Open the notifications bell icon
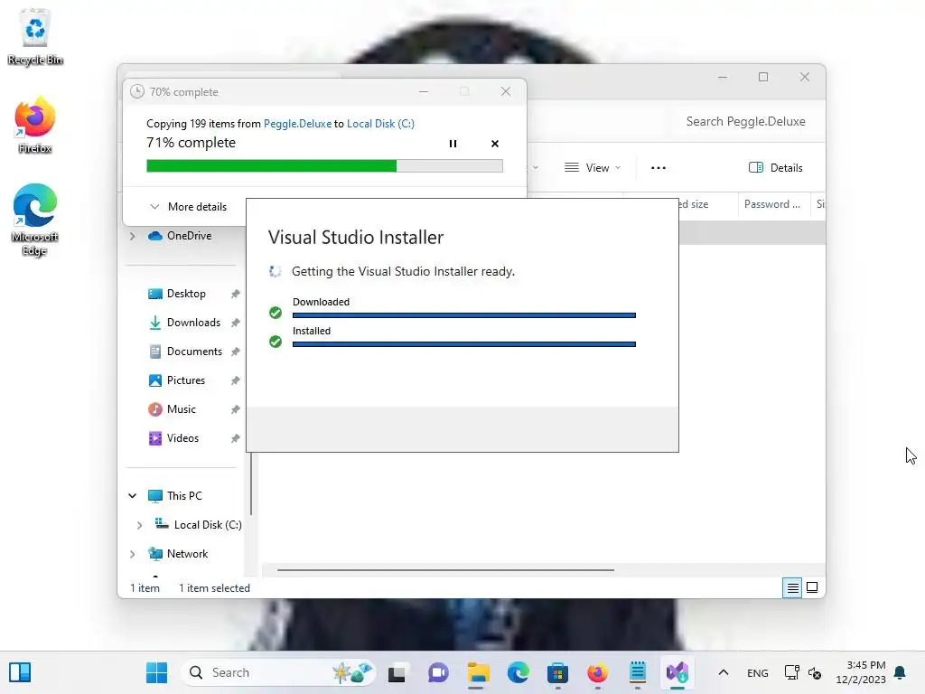This screenshot has height=694, width=925. pyautogui.click(x=901, y=672)
